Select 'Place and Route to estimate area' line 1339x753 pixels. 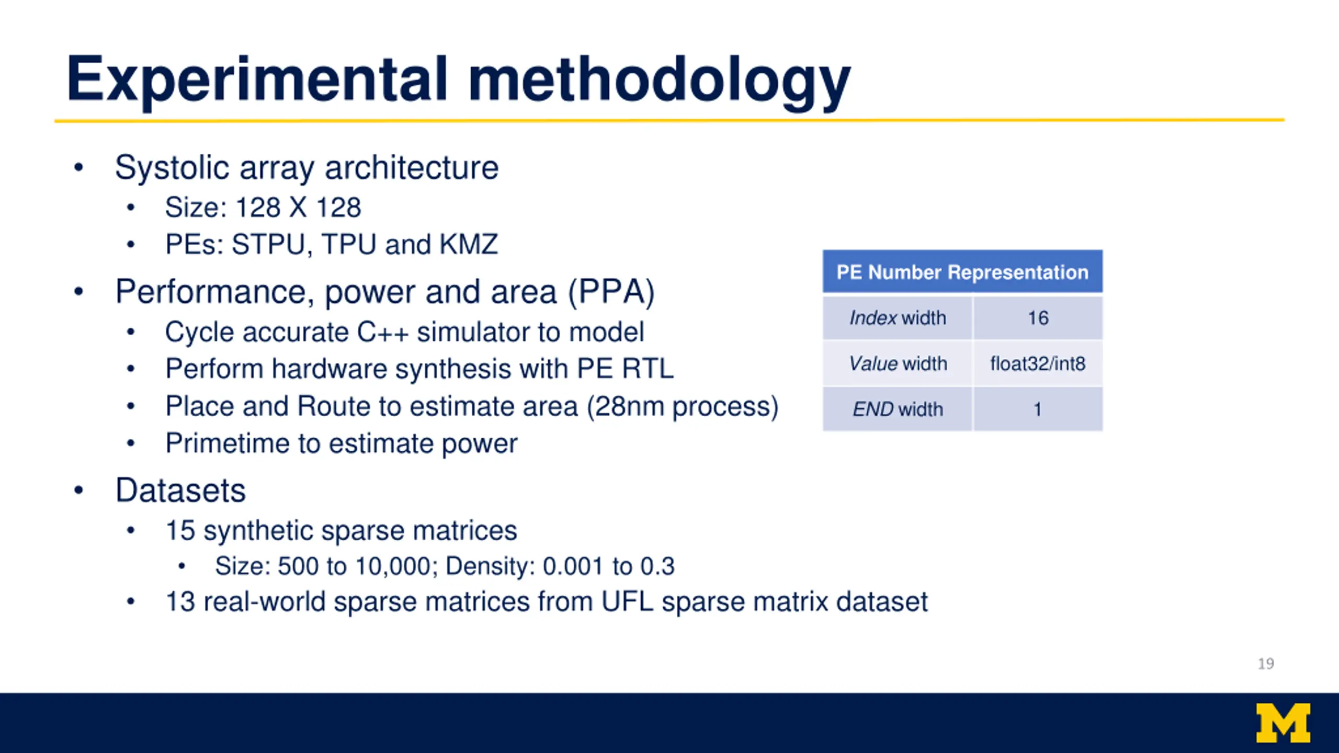point(472,406)
